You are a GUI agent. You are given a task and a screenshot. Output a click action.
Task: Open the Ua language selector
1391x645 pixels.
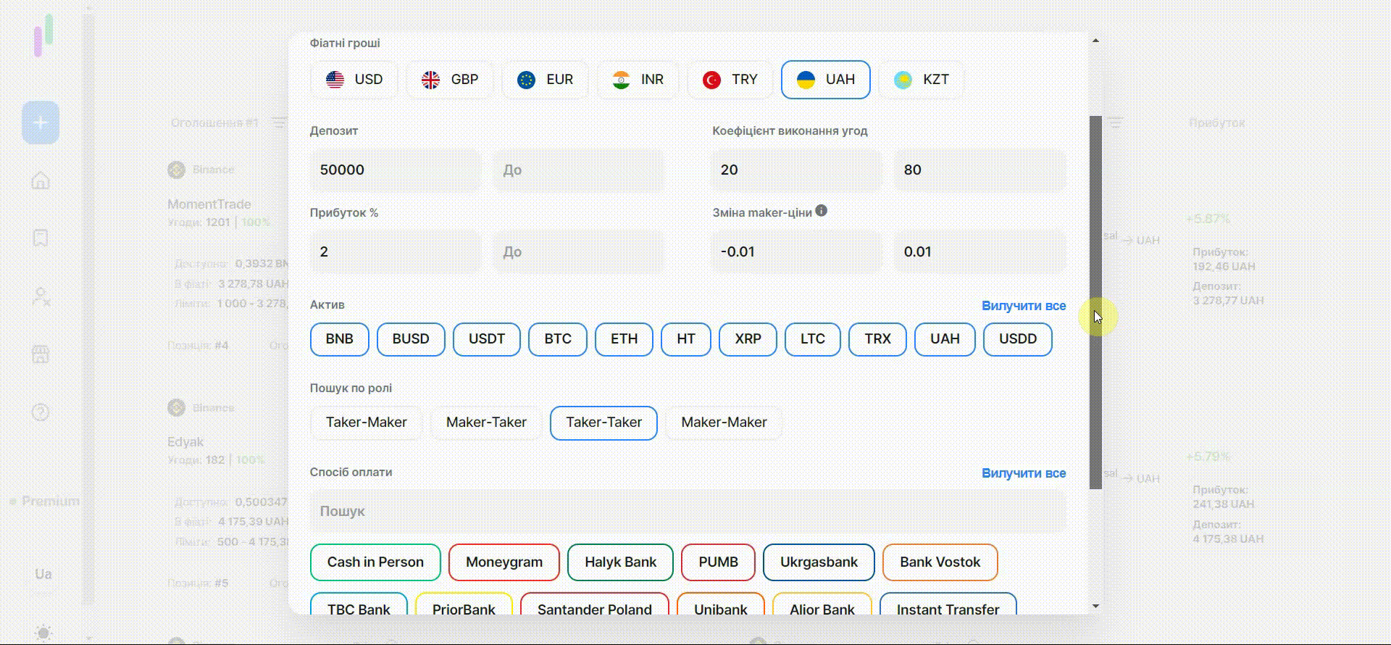pos(43,574)
